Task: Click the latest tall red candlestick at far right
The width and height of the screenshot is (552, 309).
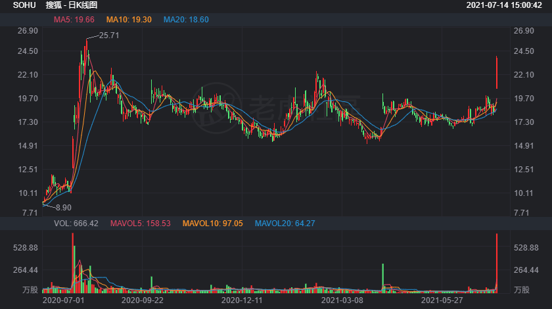Action: pos(497,72)
